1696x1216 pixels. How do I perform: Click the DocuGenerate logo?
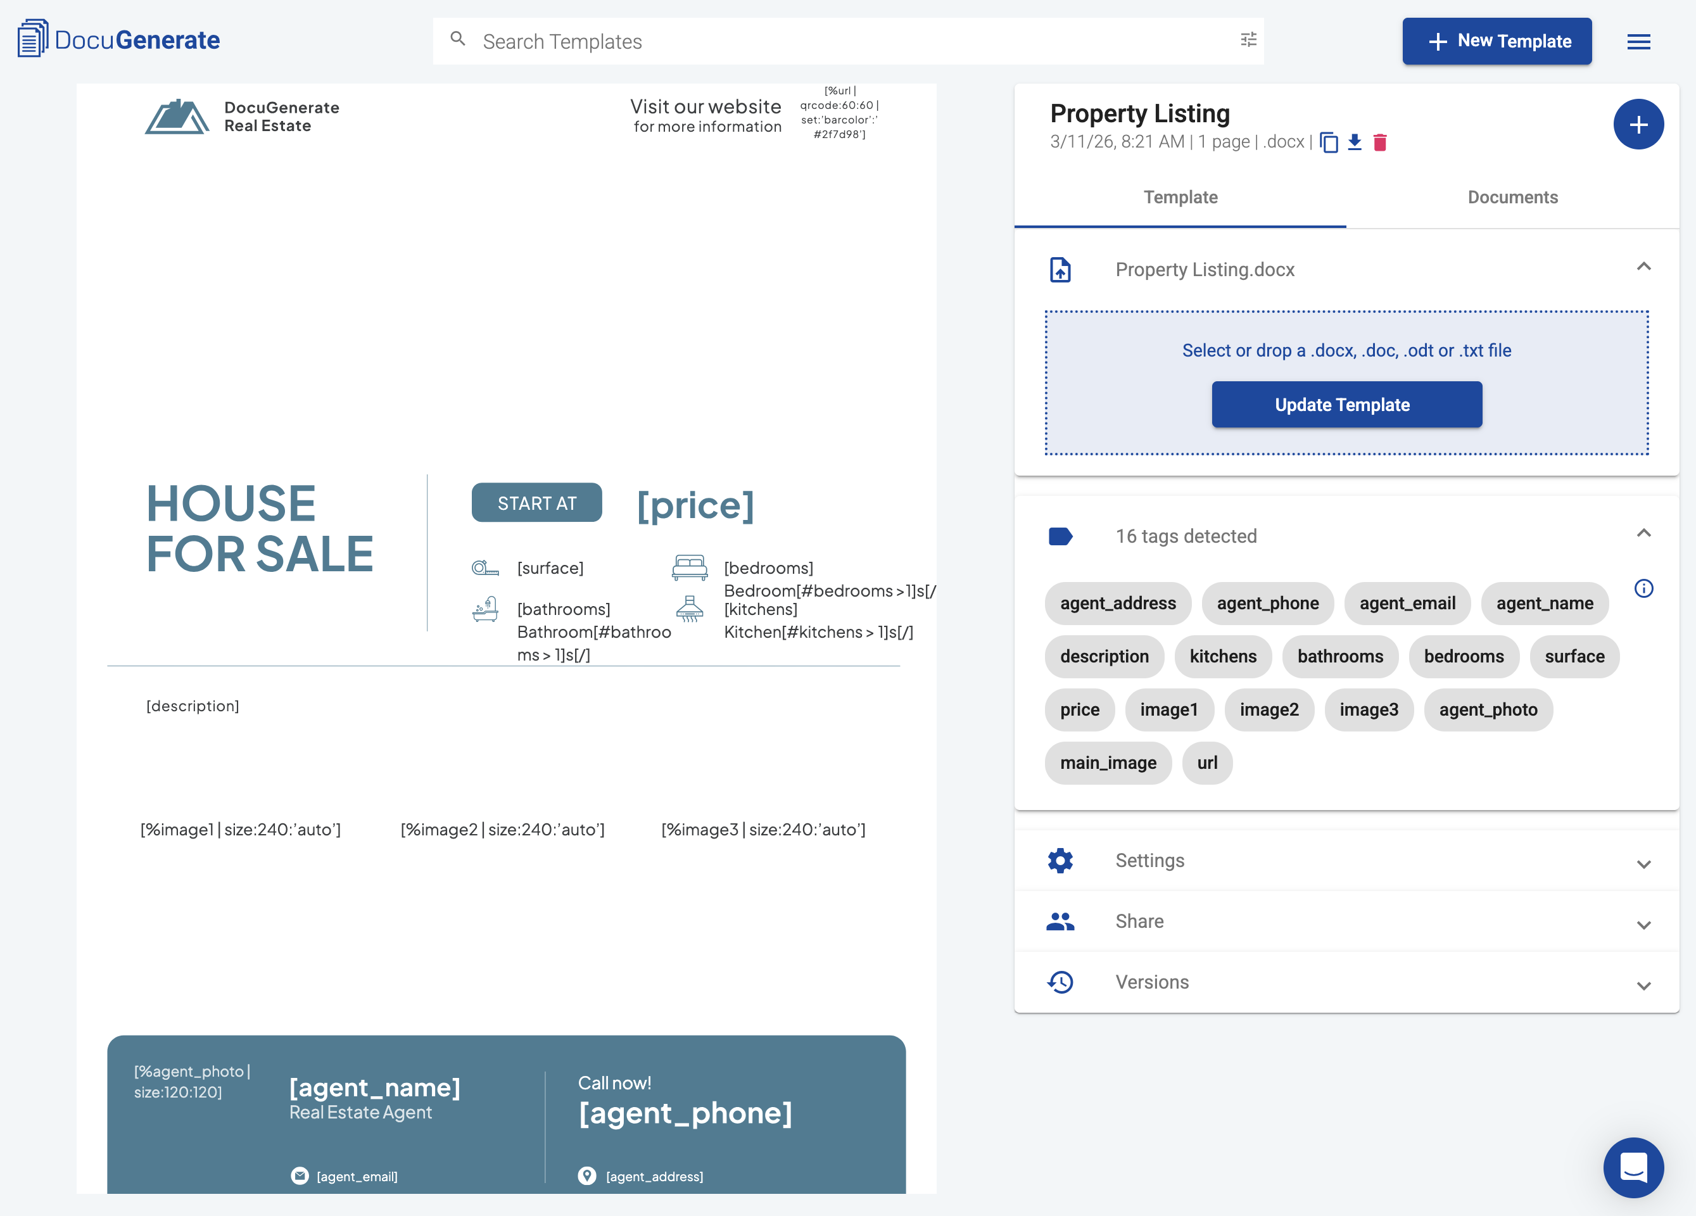point(117,39)
